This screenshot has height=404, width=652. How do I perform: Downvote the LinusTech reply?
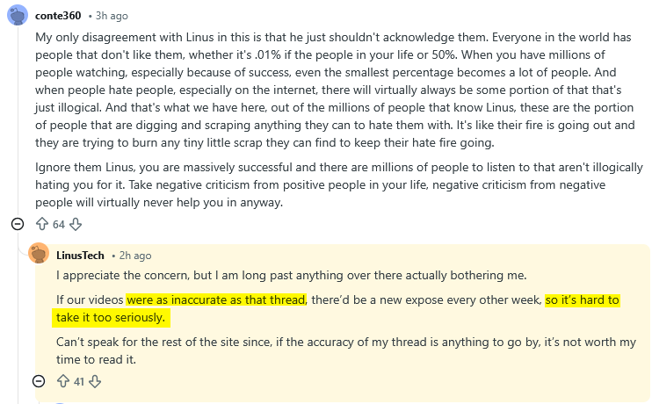tap(95, 381)
